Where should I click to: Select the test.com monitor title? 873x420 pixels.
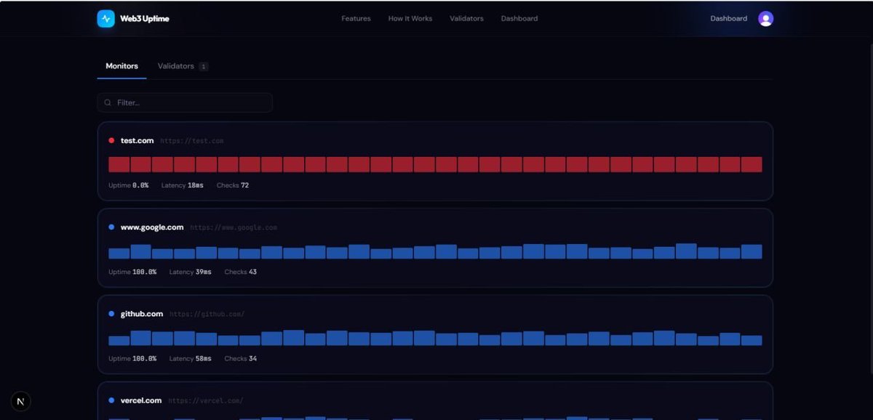point(137,140)
